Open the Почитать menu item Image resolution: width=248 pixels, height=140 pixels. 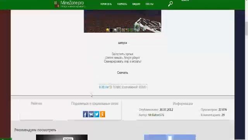point(106,4)
